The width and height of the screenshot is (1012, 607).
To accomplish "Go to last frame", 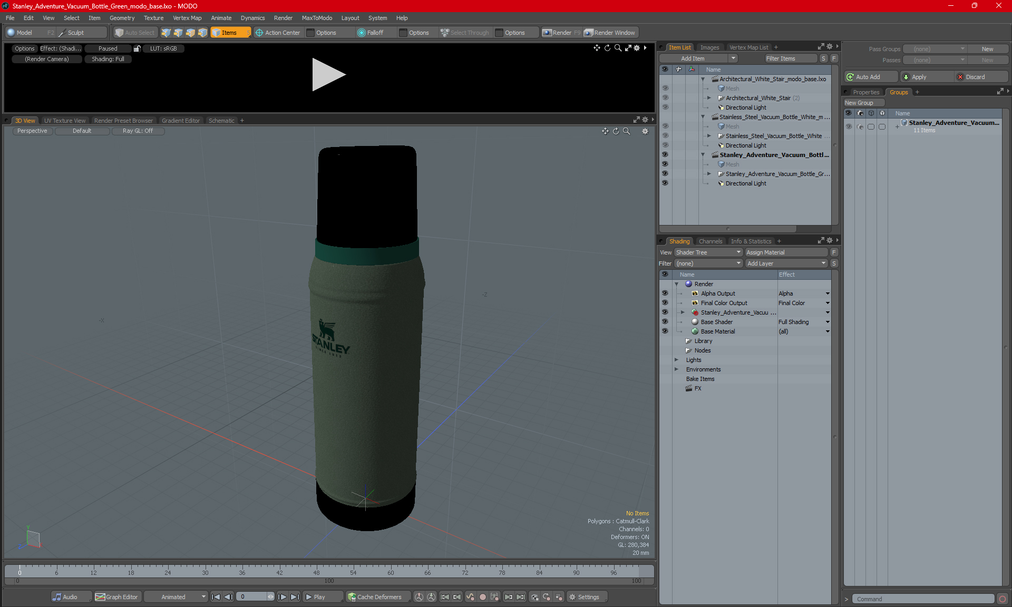I will (295, 597).
